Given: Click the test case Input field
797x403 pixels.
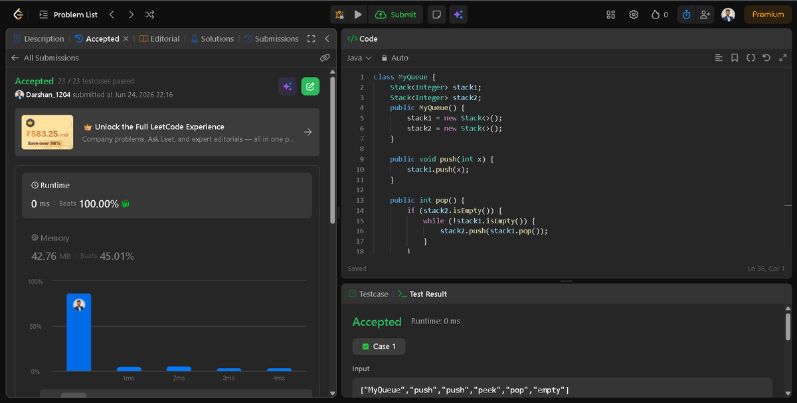Looking at the screenshot, I should 562,390.
